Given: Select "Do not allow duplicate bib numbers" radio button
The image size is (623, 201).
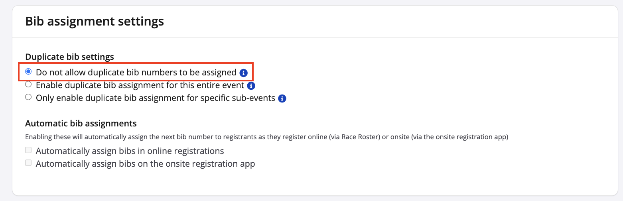Looking at the screenshot, I should 28,72.
